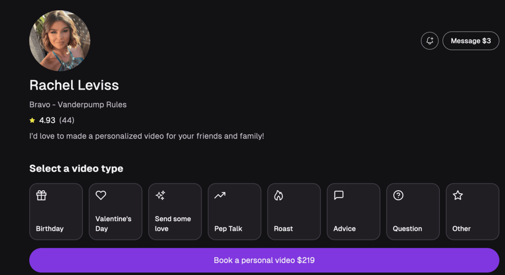This screenshot has width=505, height=275.
Task: Click the 4.93 rating score
Action: tap(47, 120)
